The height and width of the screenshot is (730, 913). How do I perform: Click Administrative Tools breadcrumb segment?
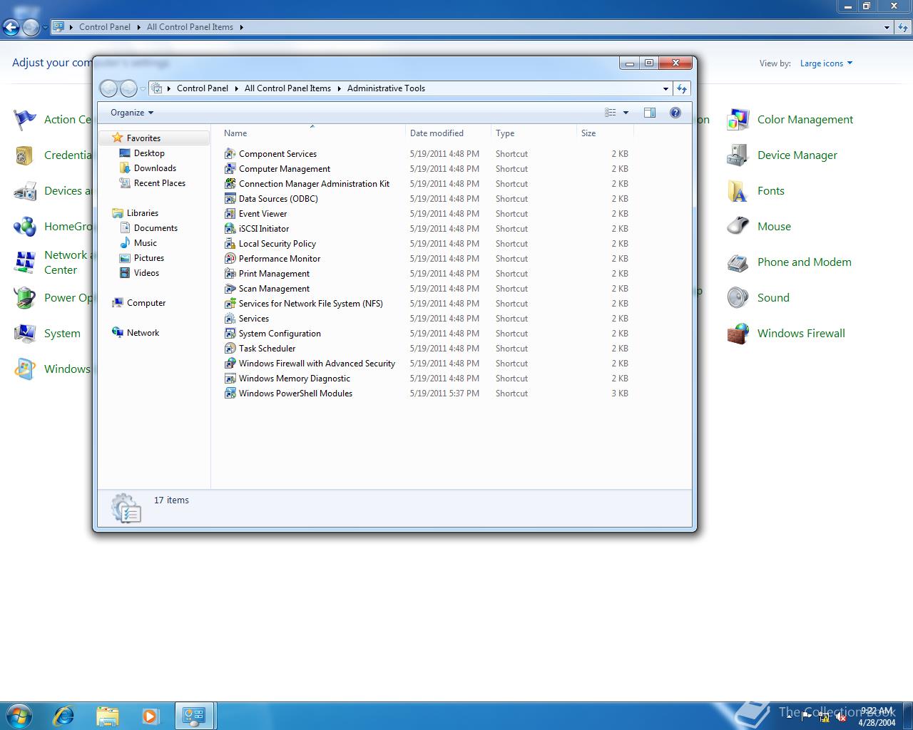click(x=386, y=88)
